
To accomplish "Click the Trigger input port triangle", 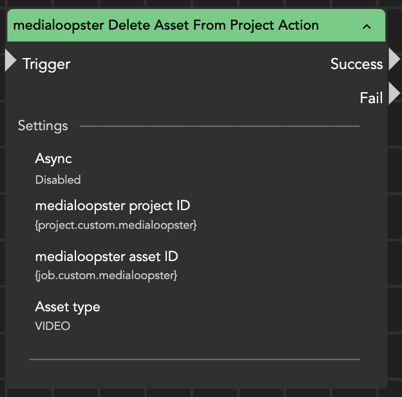I will 10,61.
